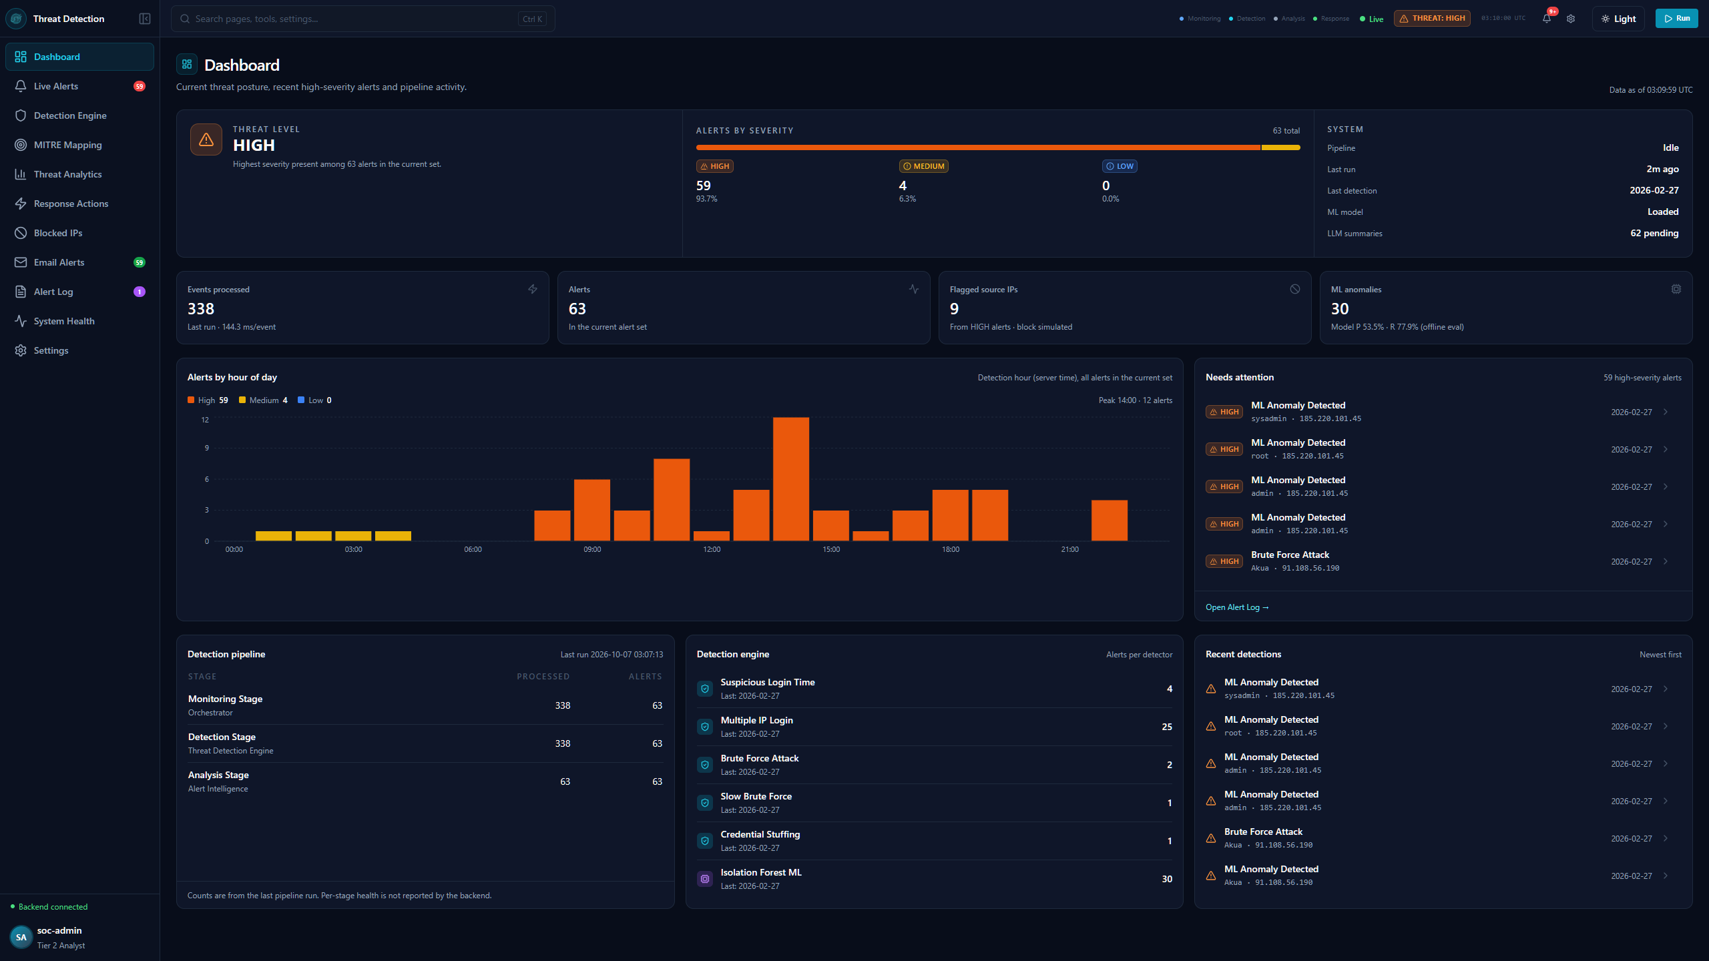Open System Health page
This screenshot has height=961, width=1709.
79,321
